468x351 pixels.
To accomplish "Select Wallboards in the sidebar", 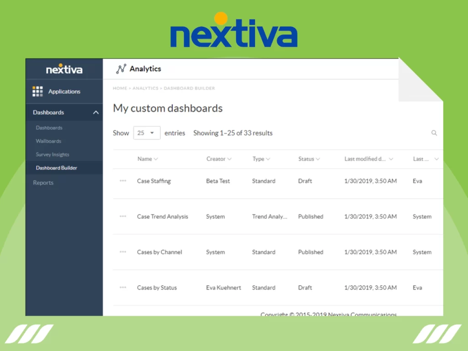I will 48,141.
